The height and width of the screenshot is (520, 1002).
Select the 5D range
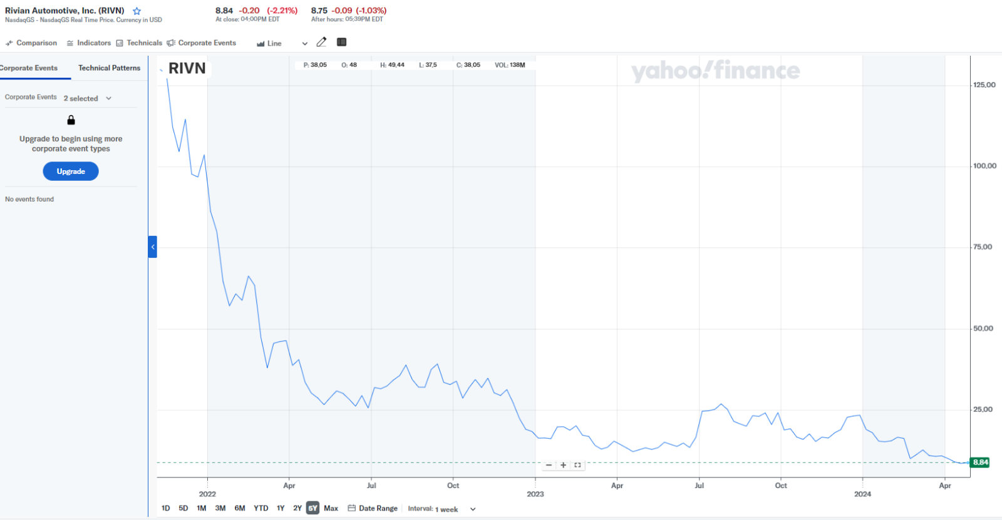pos(183,509)
